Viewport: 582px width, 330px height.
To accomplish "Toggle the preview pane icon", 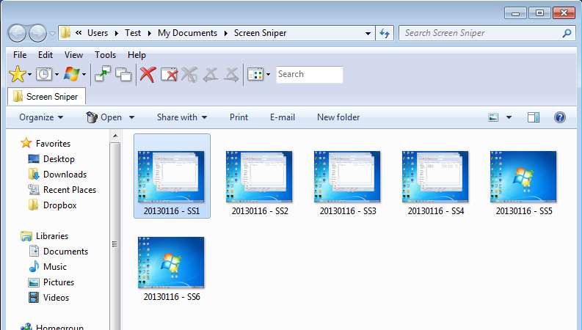I will [x=534, y=117].
